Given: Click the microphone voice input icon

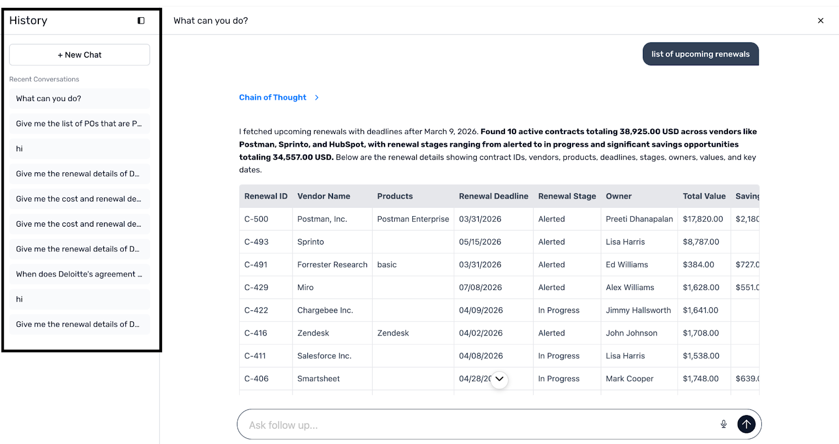Looking at the screenshot, I should [x=724, y=424].
